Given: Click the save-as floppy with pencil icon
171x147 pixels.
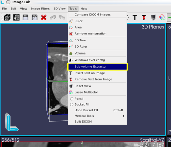Looking at the screenshot, I should point(35,17).
